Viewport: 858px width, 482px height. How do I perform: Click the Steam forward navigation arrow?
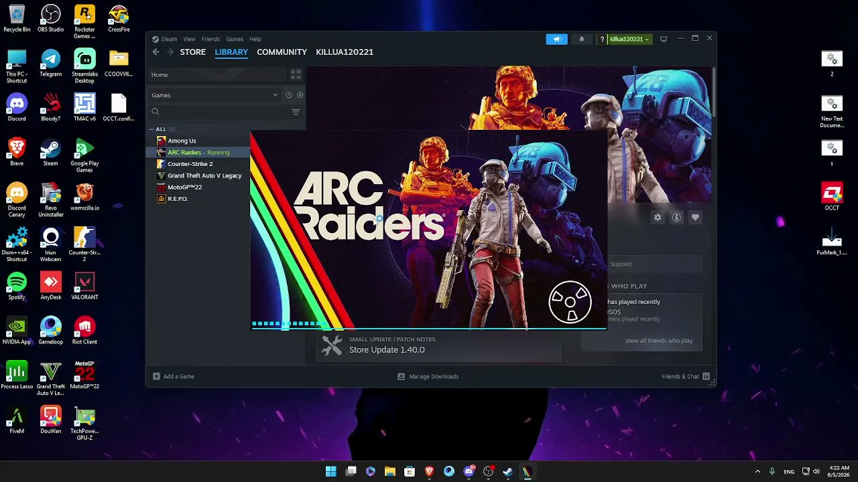pos(170,52)
